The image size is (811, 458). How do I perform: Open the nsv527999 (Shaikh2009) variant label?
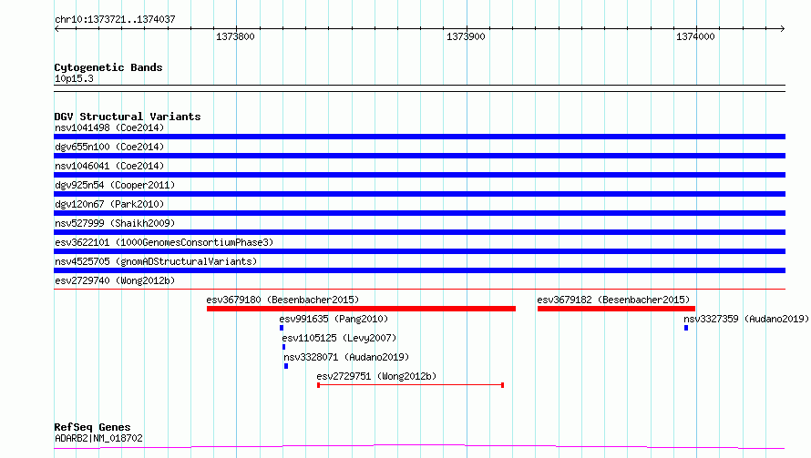tap(115, 223)
